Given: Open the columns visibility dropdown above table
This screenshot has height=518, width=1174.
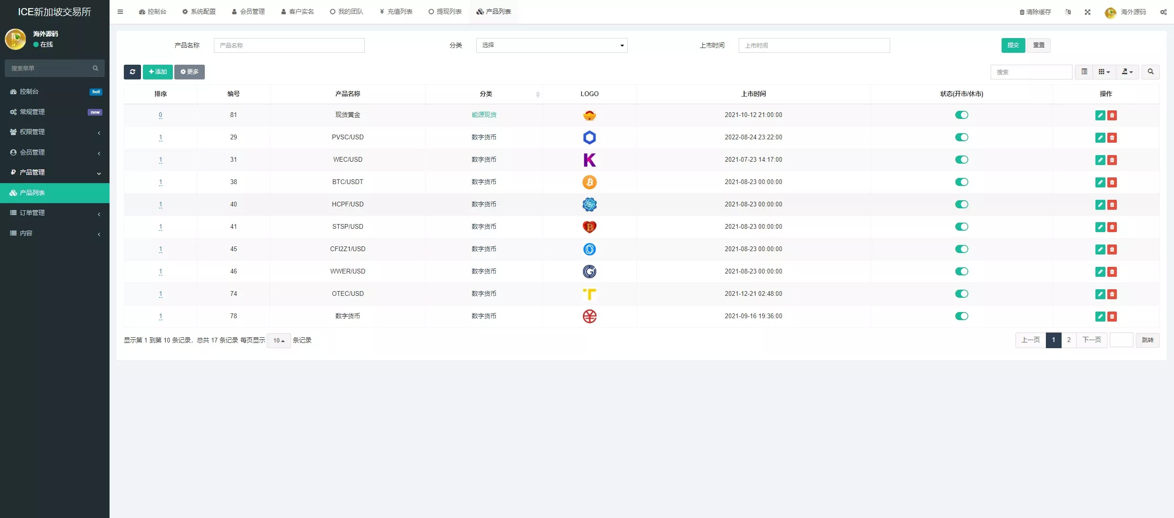Looking at the screenshot, I should [1104, 71].
